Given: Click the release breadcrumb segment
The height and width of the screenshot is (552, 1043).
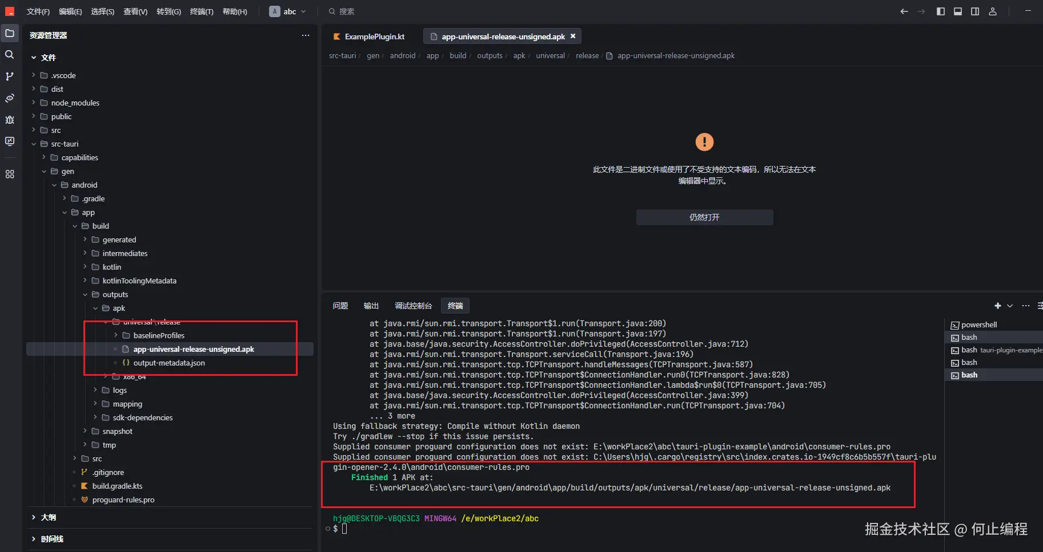Looking at the screenshot, I should pos(587,56).
